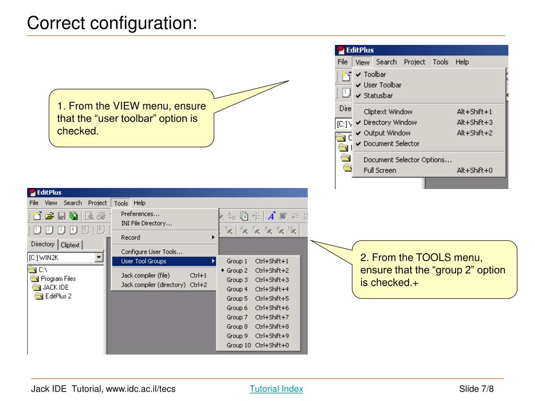Choose Preferences... from Tools menu
This screenshot has height=401, width=535.
coord(165,214)
